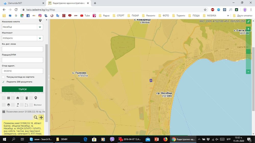Click the yellow plus icon on result
Image resolution: width=255 pixels, height=143 pixels.
tap(41, 117)
